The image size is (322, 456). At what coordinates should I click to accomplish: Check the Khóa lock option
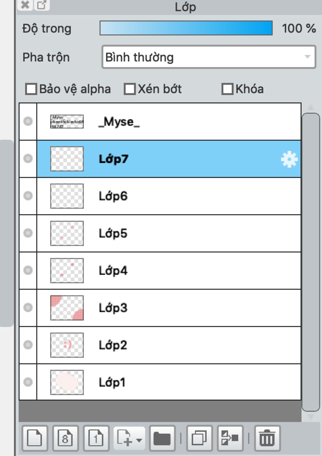(227, 89)
